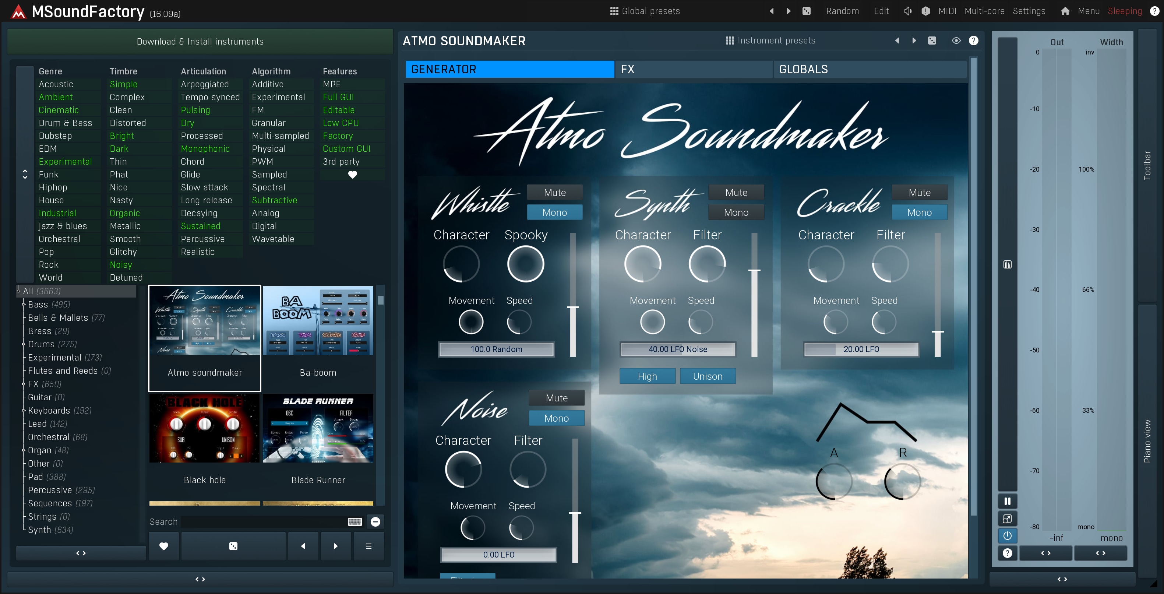The image size is (1164, 594).
Task: Select the next global preset arrow
Action: point(789,11)
